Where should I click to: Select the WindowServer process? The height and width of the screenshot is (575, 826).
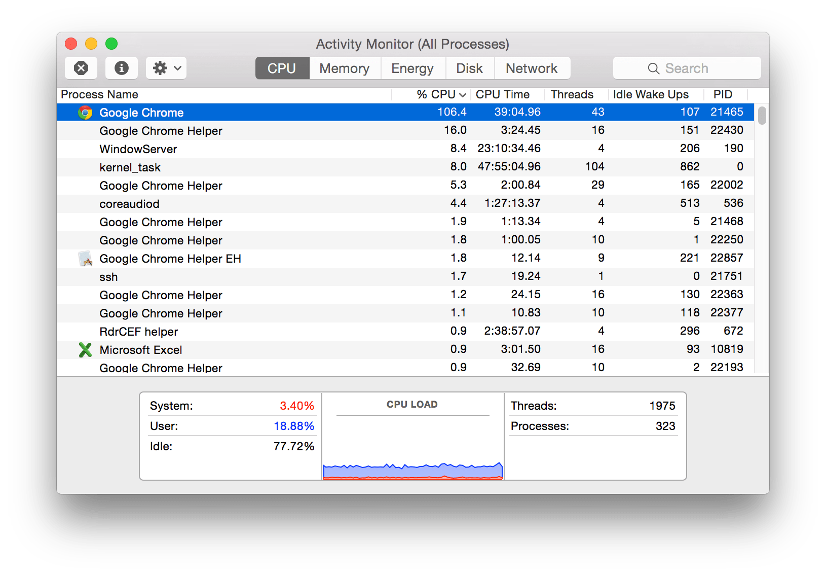(x=138, y=149)
